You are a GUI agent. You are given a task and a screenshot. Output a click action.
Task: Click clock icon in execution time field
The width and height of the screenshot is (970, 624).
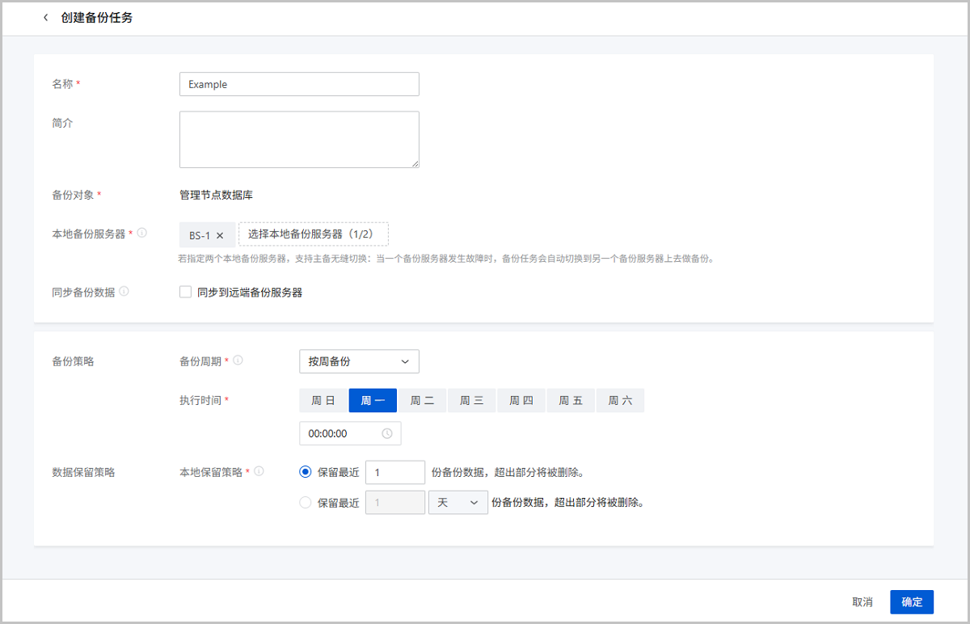pos(386,433)
